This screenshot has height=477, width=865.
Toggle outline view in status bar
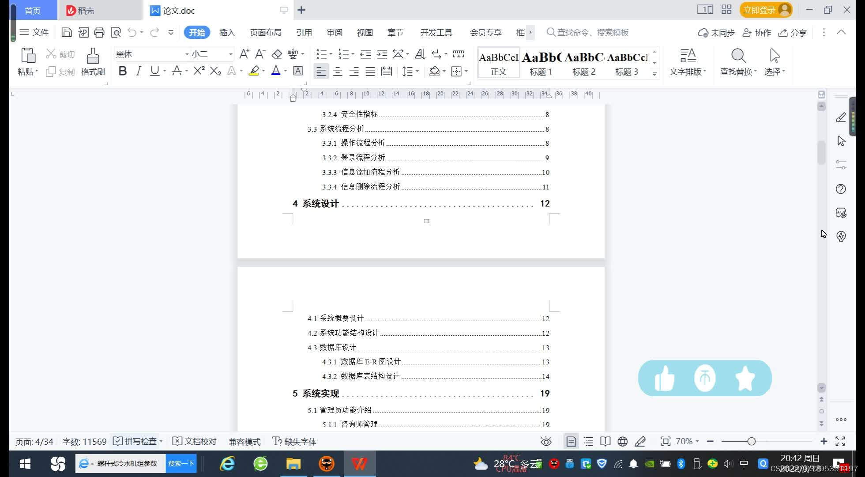[x=589, y=441]
